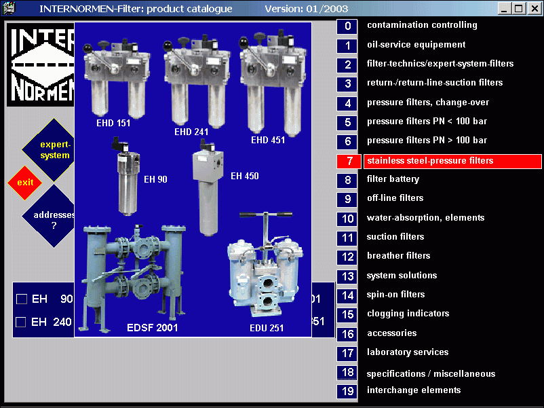Select the EDU 251 filter image
The height and width of the screenshot is (408, 544).
coord(266,265)
